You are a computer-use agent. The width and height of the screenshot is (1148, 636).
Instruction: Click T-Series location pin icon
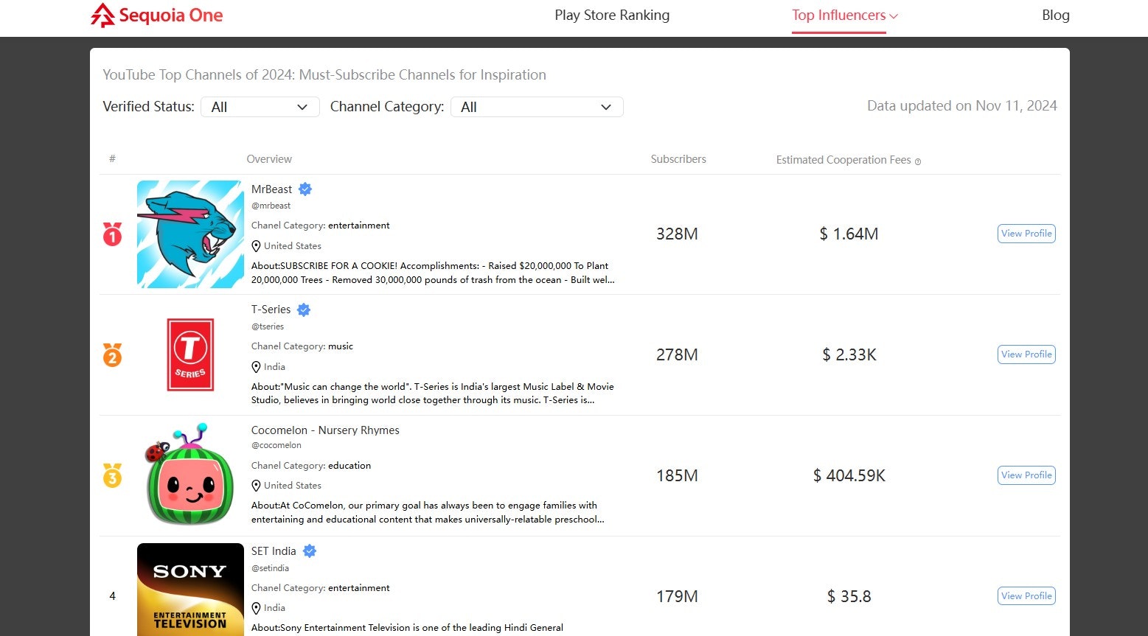pyautogui.click(x=256, y=367)
